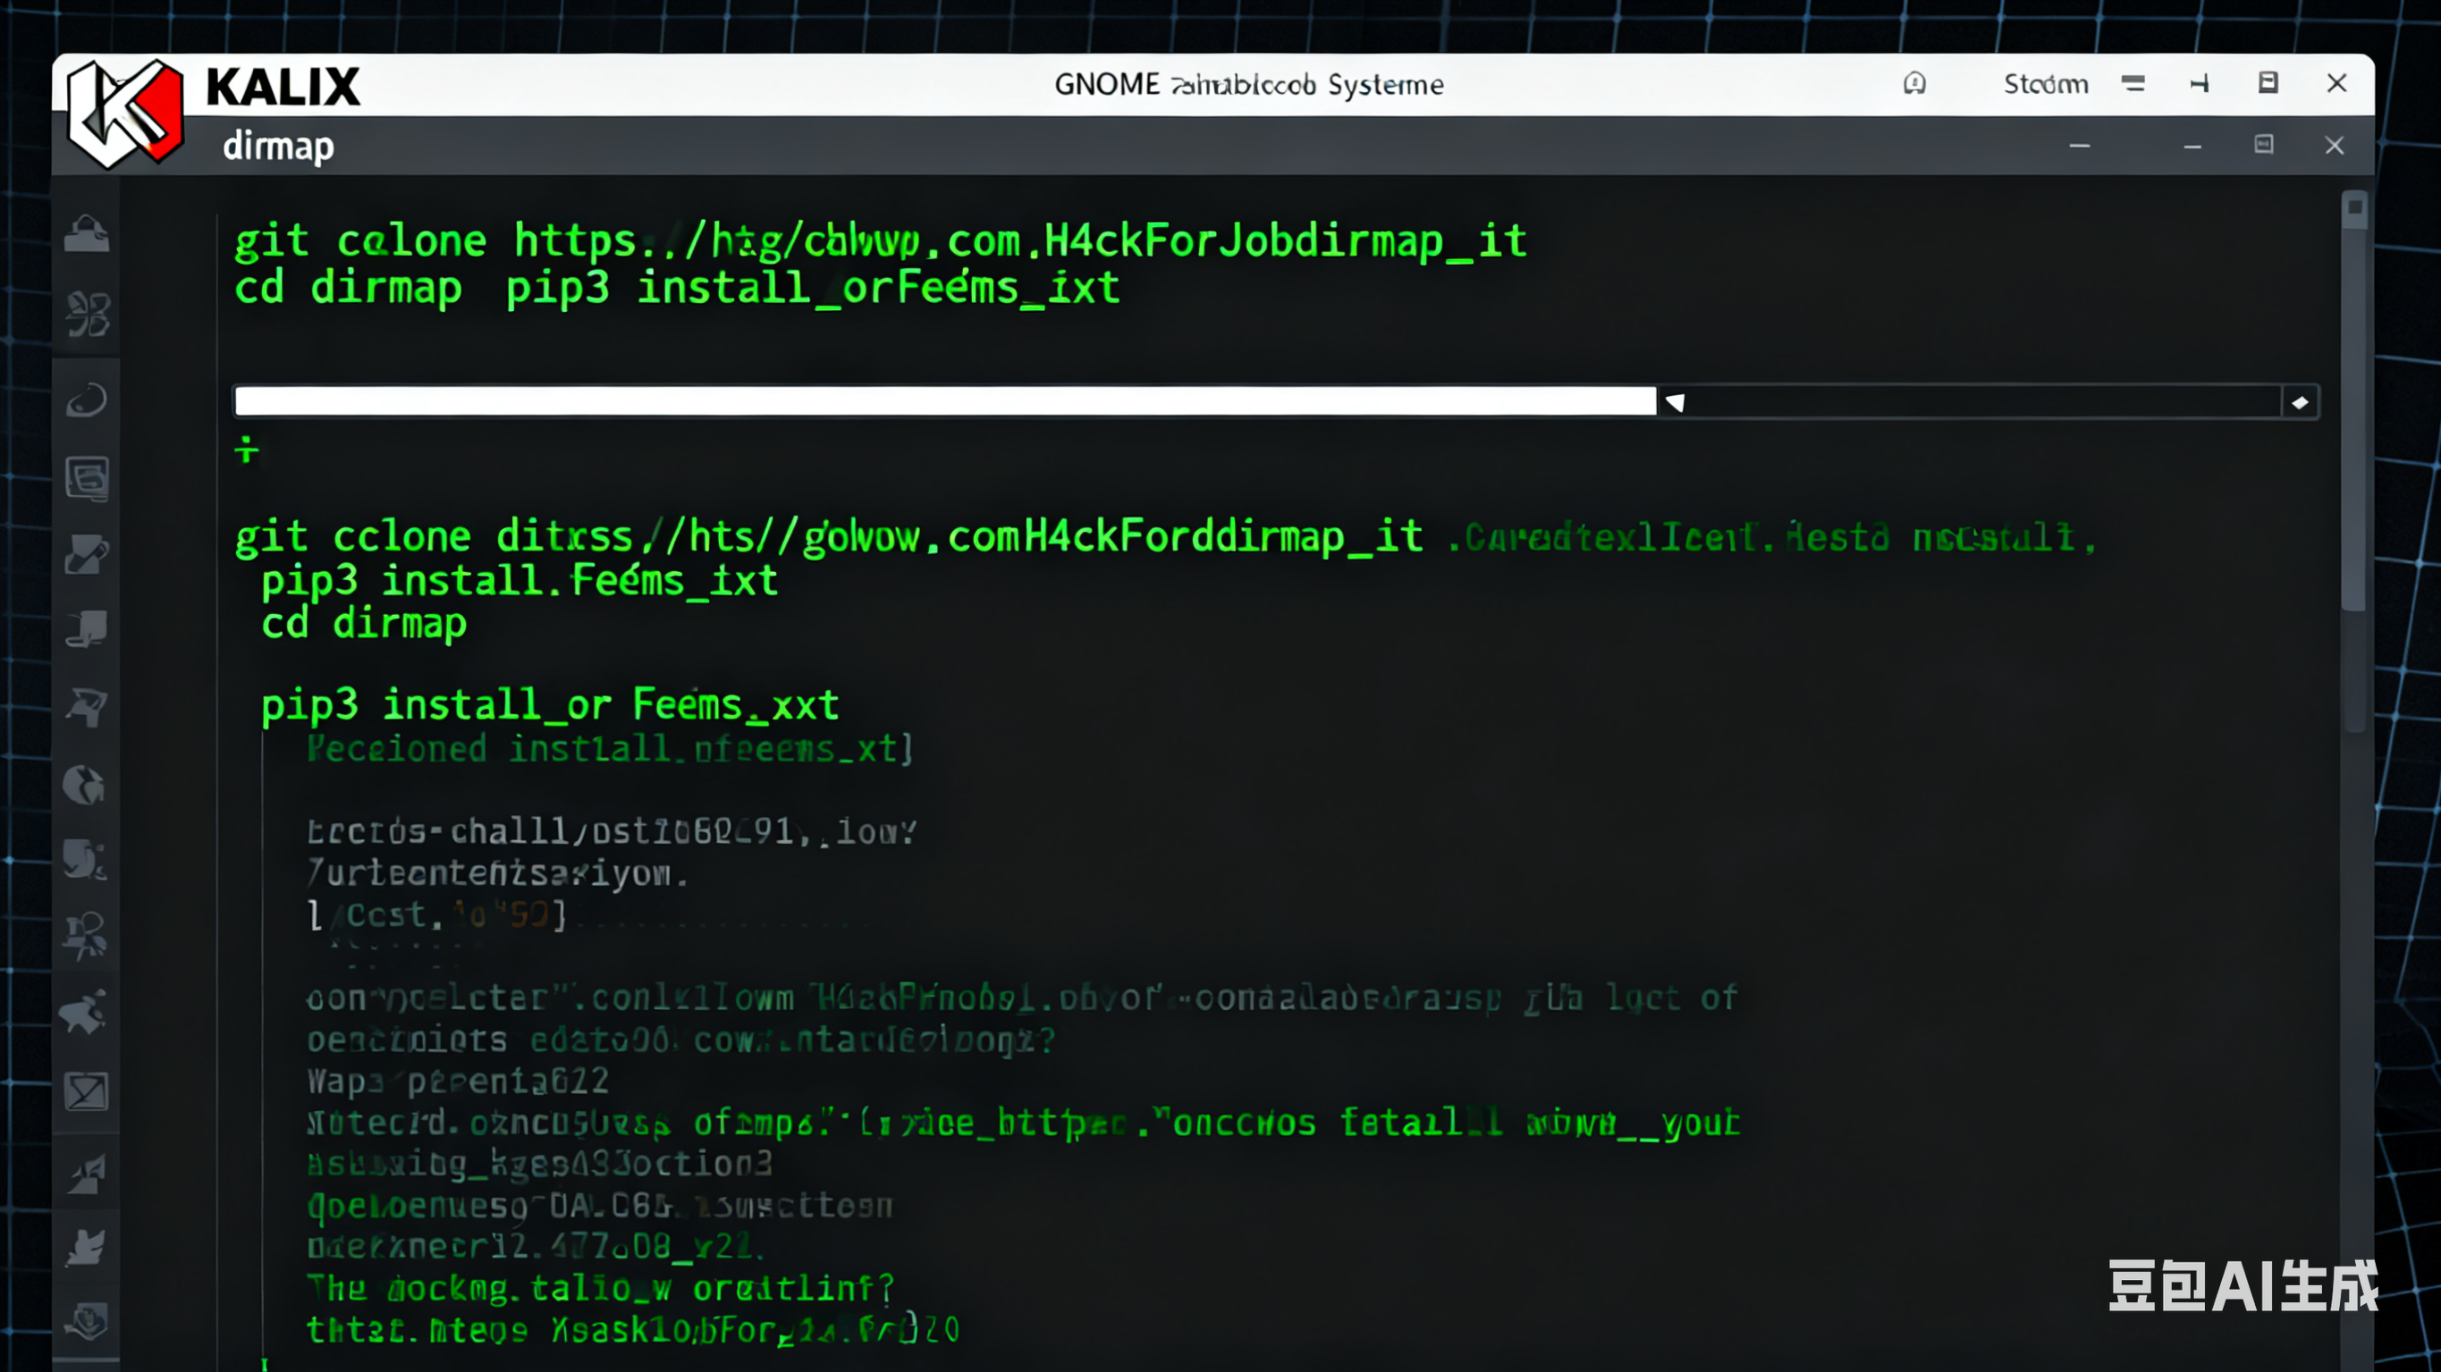Viewport: 2441px width, 1372px height.
Task: Expand the left-pointing arrow beside the progress bar
Action: point(1676,401)
